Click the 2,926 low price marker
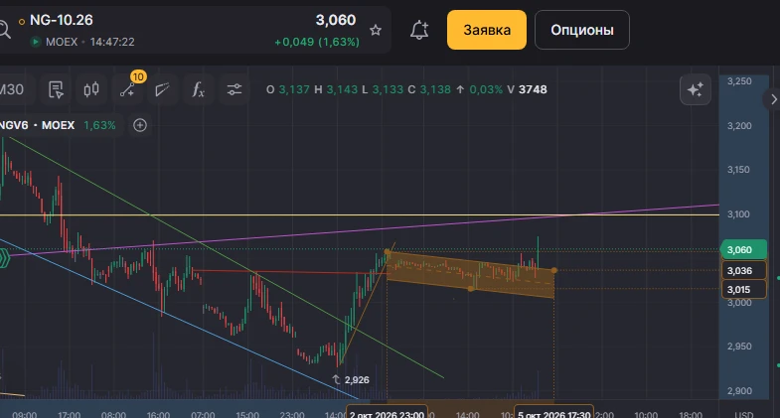Viewport: 780px width, 418px height. coord(351,379)
